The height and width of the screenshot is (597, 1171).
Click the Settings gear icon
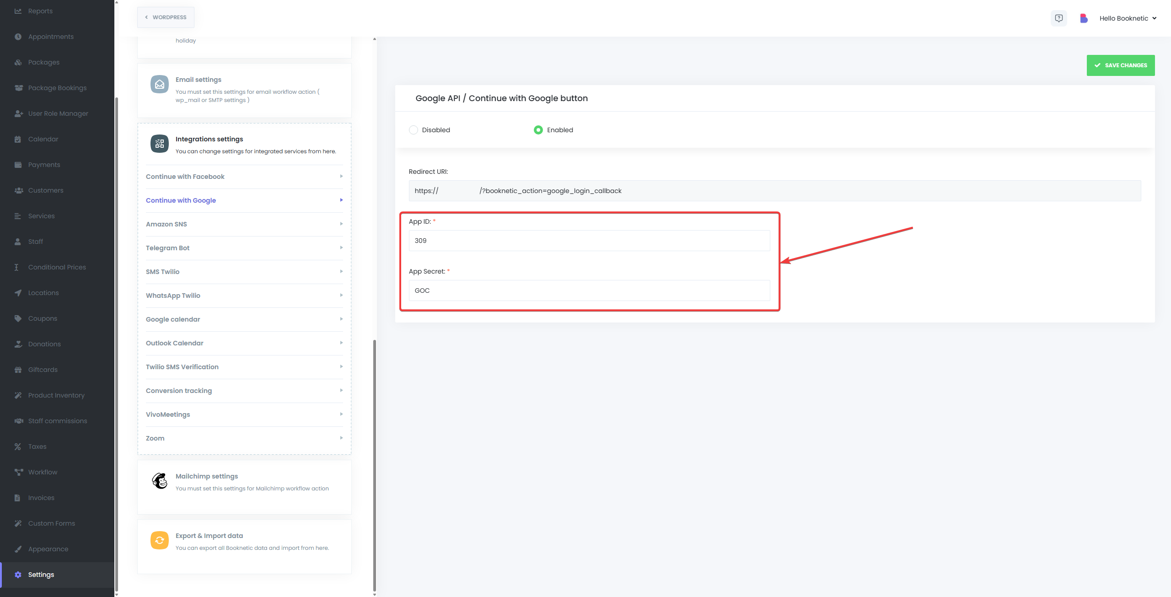[x=18, y=575]
